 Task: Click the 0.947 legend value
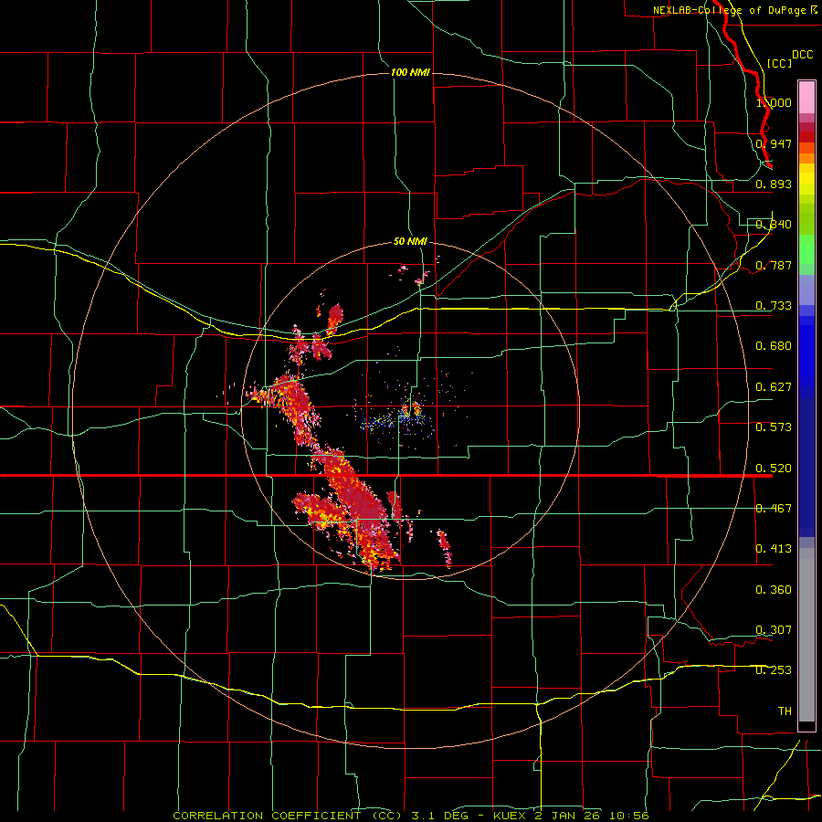coord(774,143)
